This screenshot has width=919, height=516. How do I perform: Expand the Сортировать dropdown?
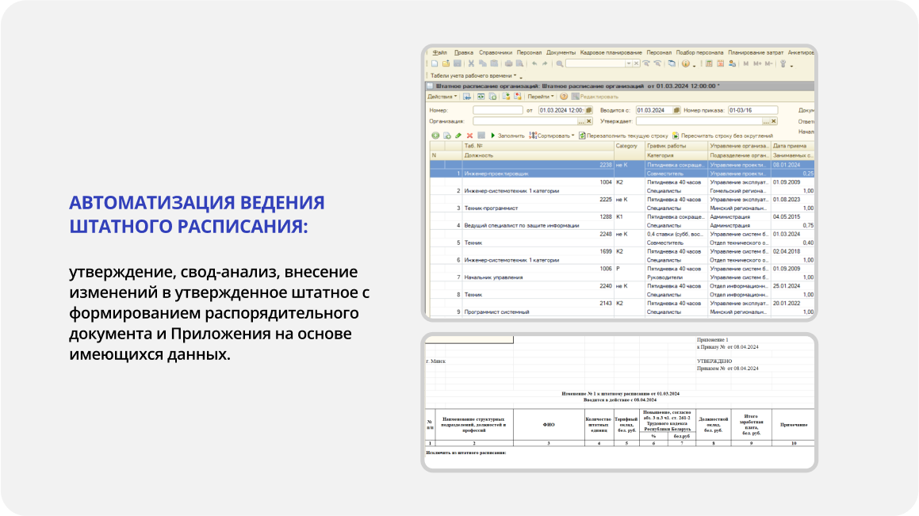click(x=552, y=136)
